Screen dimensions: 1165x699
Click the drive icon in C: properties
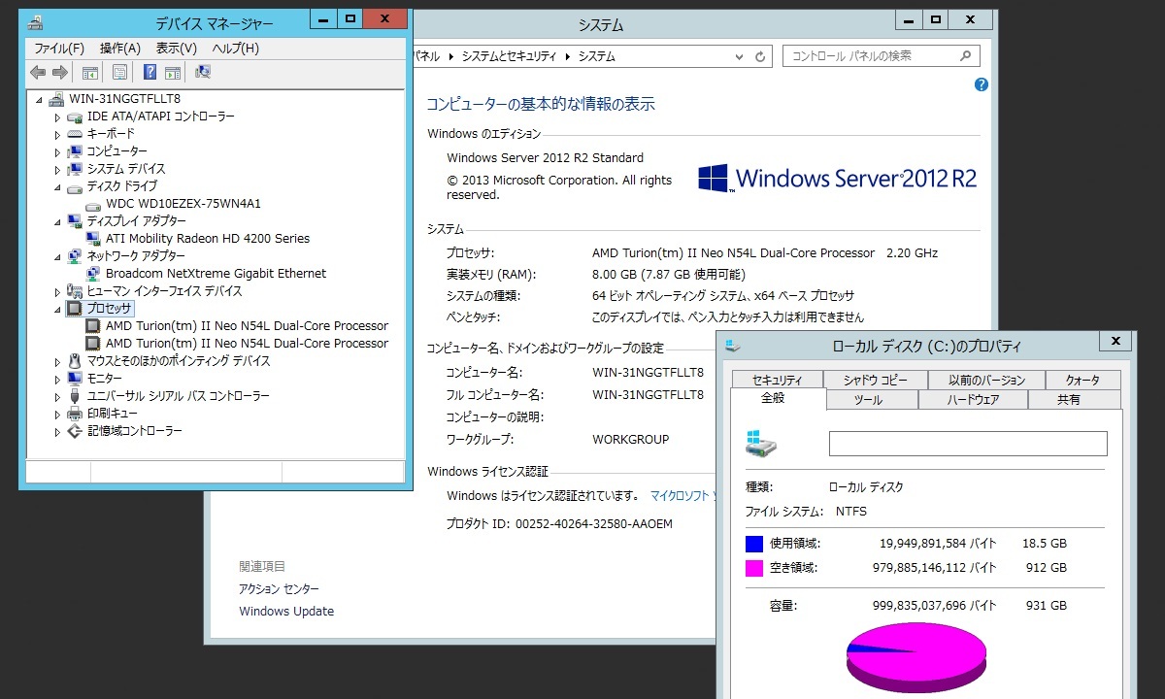762,445
